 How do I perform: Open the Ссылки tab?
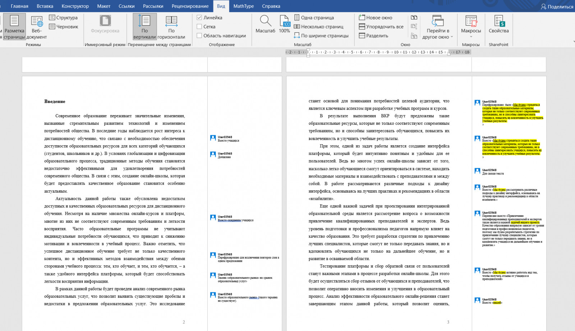[x=126, y=6]
